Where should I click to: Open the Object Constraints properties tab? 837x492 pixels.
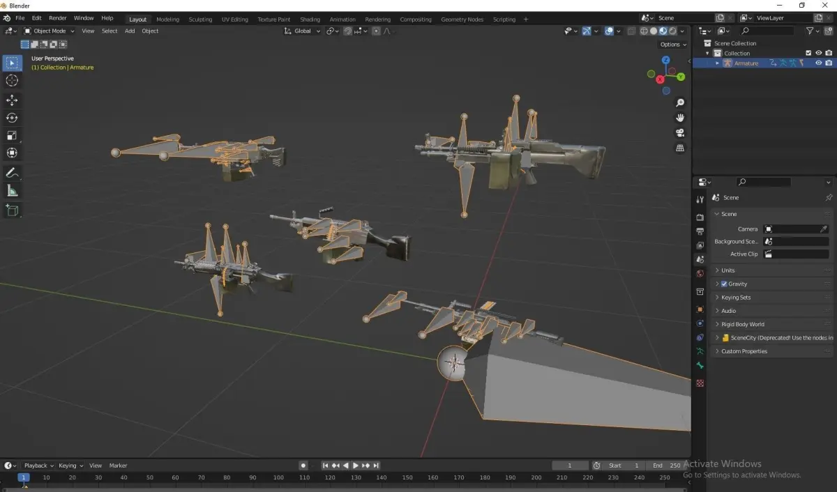point(700,337)
